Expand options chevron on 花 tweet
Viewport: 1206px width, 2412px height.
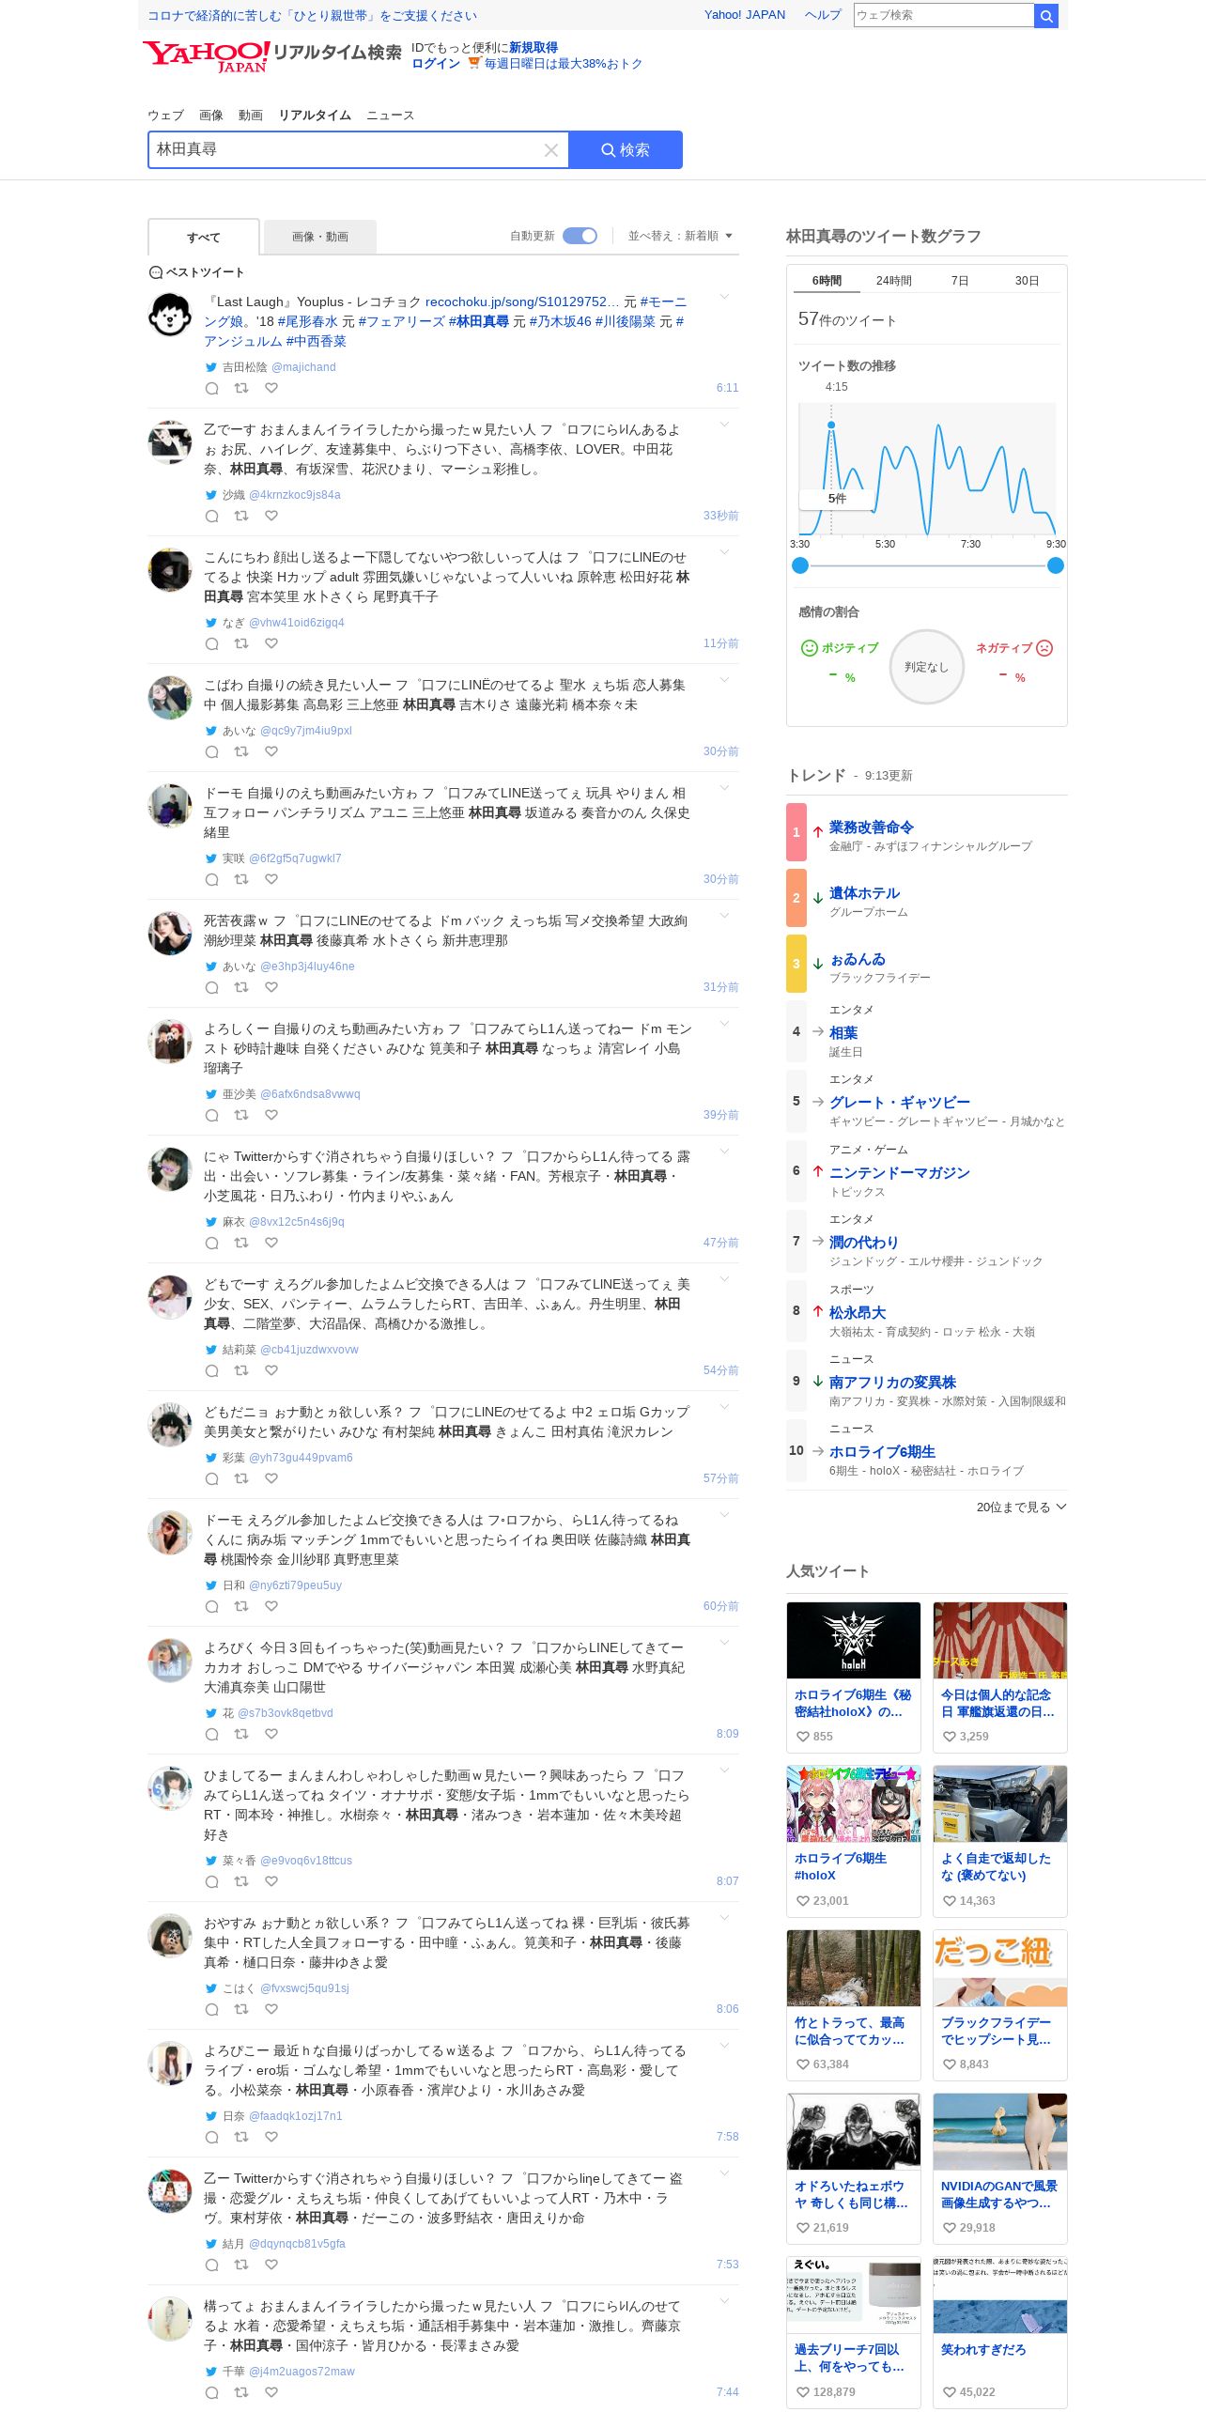[724, 1643]
